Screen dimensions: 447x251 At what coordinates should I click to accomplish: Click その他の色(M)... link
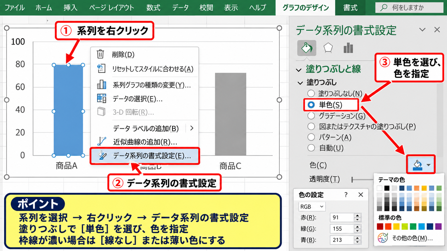click(x=412, y=238)
